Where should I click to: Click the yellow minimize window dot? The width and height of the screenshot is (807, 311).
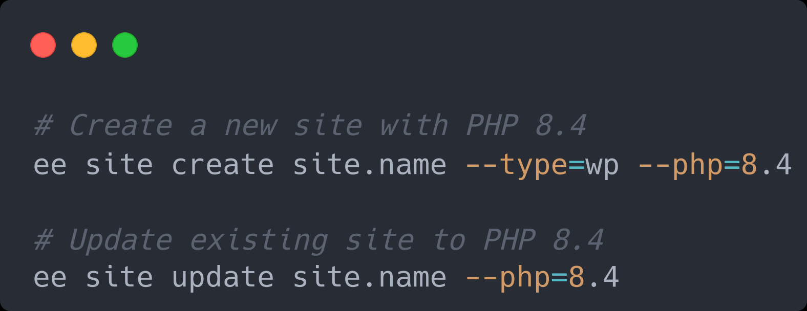(84, 45)
